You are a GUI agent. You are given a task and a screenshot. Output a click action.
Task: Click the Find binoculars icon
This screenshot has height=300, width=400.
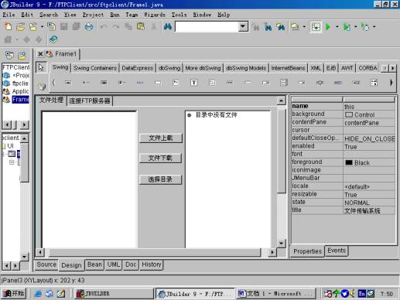click(x=168, y=26)
